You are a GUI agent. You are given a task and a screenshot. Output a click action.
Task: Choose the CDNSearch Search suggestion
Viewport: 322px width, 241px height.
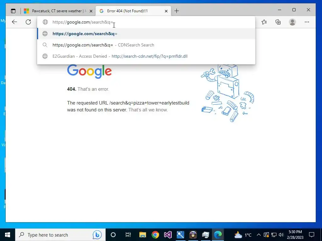[146, 45]
